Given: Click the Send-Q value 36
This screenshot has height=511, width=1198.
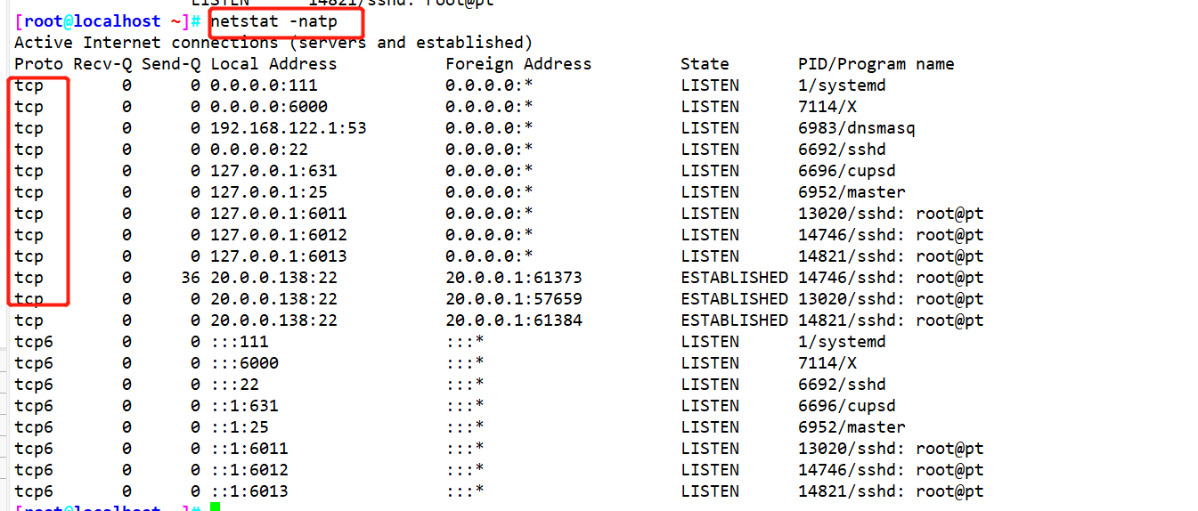Looking at the screenshot, I should (x=191, y=278).
